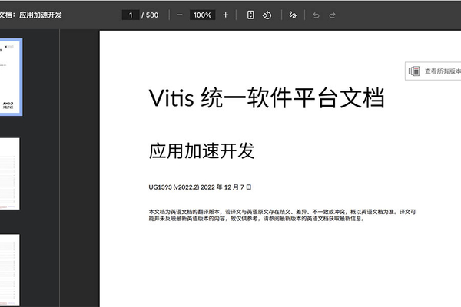Click the 100% zoom level field
This screenshot has height=307, width=461.
pyautogui.click(x=202, y=15)
